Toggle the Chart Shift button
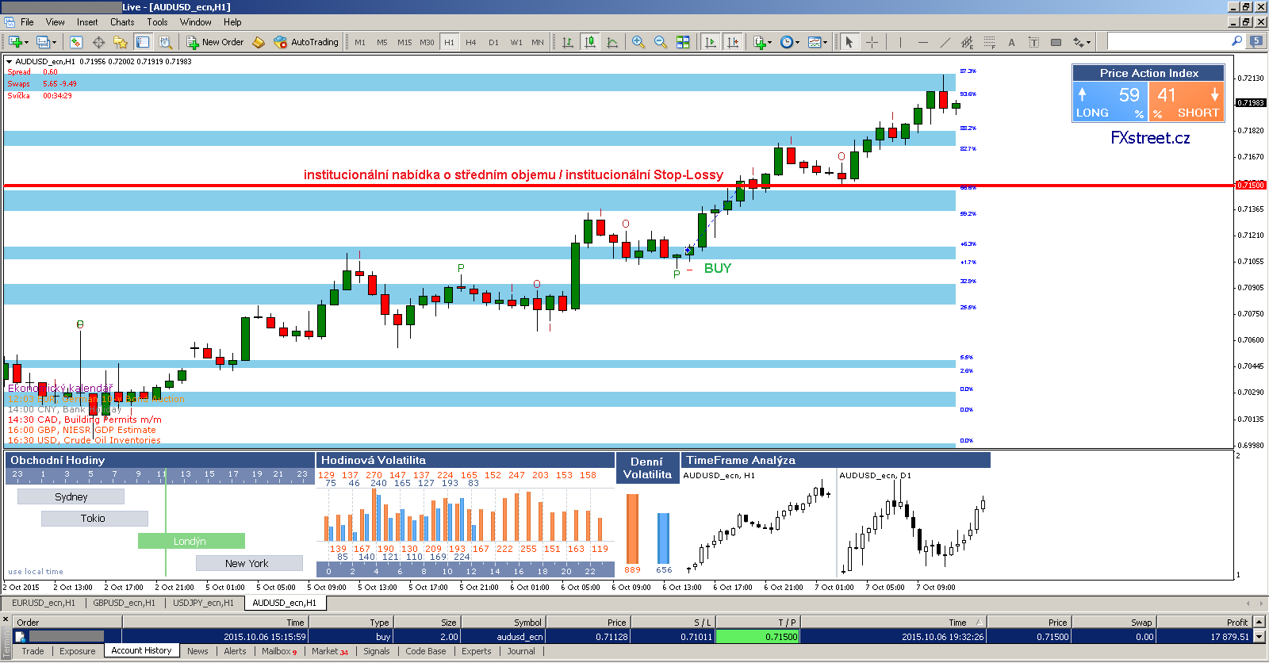The width and height of the screenshot is (1269, 663). click(x=733, y=42)
